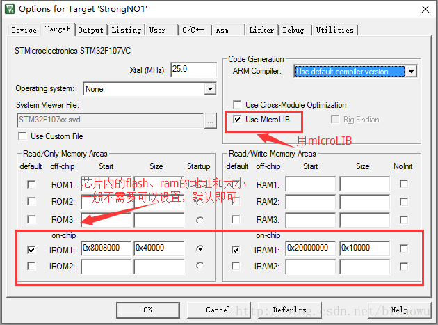This screenshot has height=325, width=438.
Task: Toggle Big Endian checkbox
Action: coord(335,120)
